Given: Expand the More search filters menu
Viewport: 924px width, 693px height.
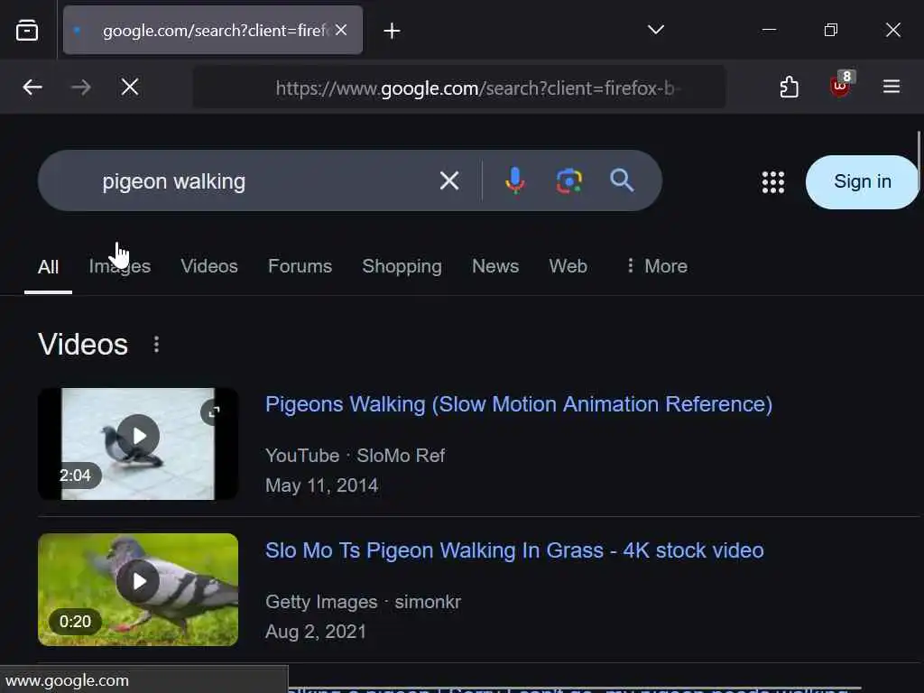Looking at the screenshot, I should pos(657,266).
